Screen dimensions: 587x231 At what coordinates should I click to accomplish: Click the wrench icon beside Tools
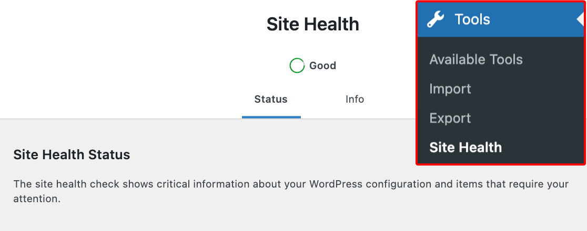coord(436,19)
